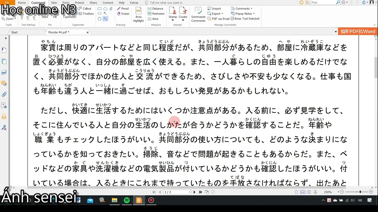Switch to continuous page view mode

point(302,192)
